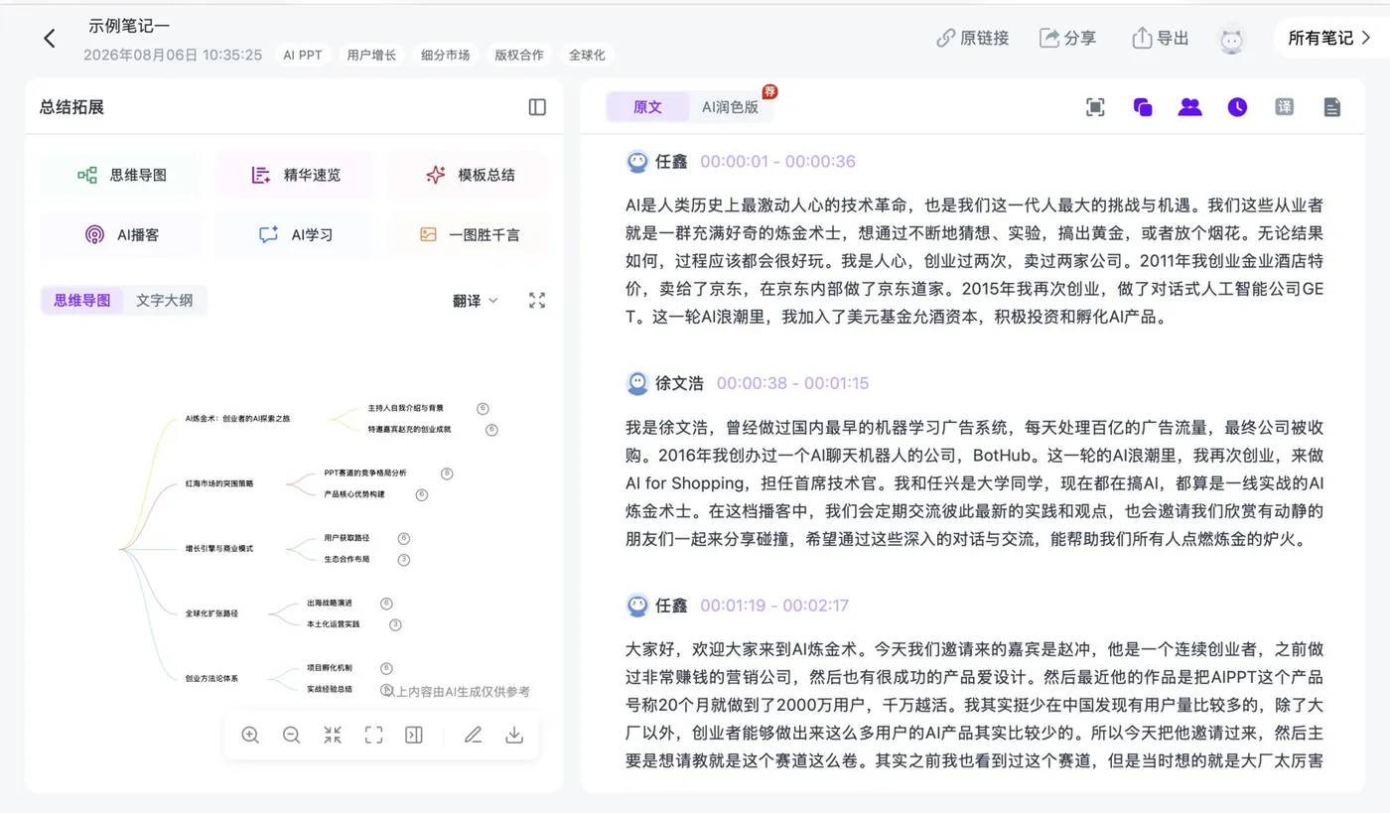Viewport: 1390px width, 813px height.
Task: Open the 精华速览 feature card
Action: (295, 175)
